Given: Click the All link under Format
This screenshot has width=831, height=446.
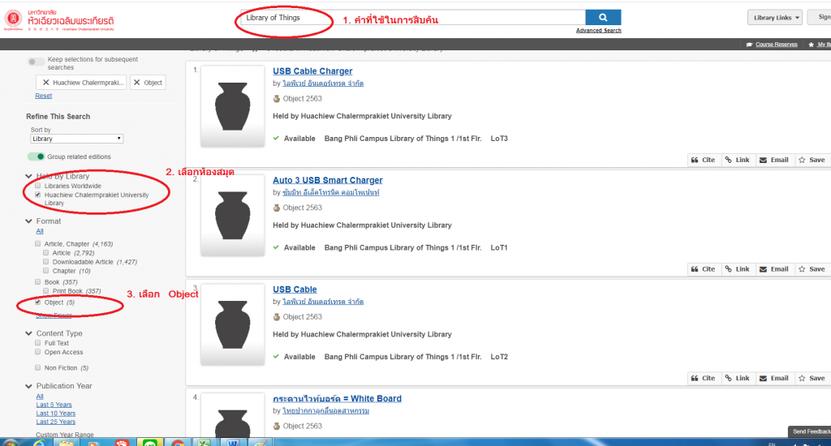Looking at the screenshot, I should pos(40,231).
